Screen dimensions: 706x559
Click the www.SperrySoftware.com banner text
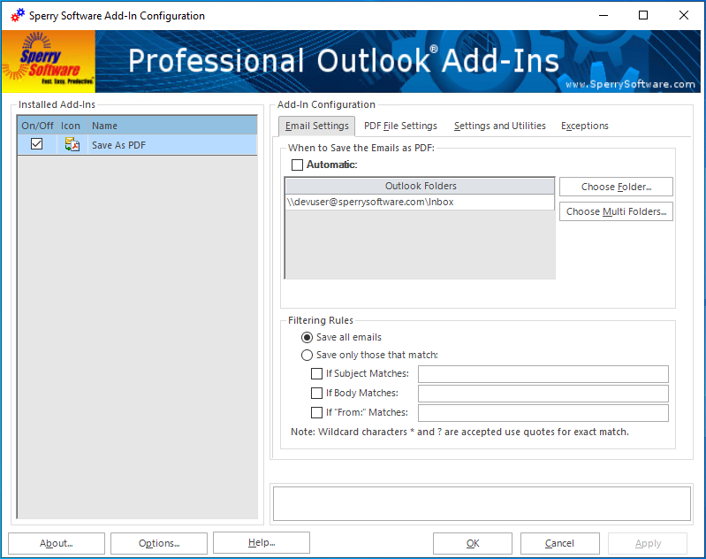pyautogui.click(x=630, y=84)
